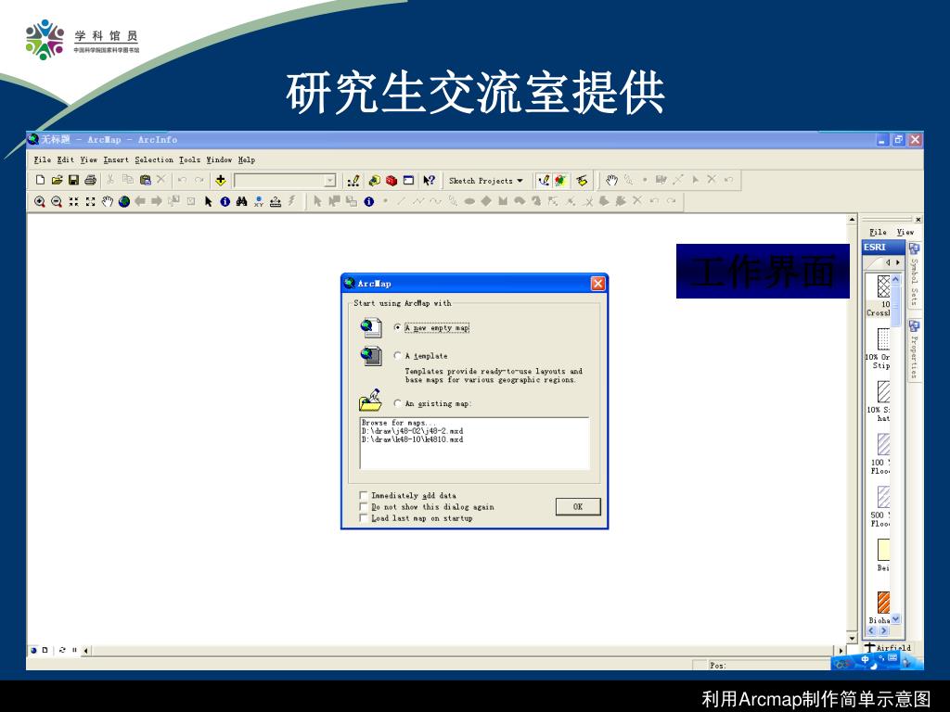This screenshot has width=950, height=712.
Task: Print using the printer icon
Action: pyautogui.click(x=90, y=180)
